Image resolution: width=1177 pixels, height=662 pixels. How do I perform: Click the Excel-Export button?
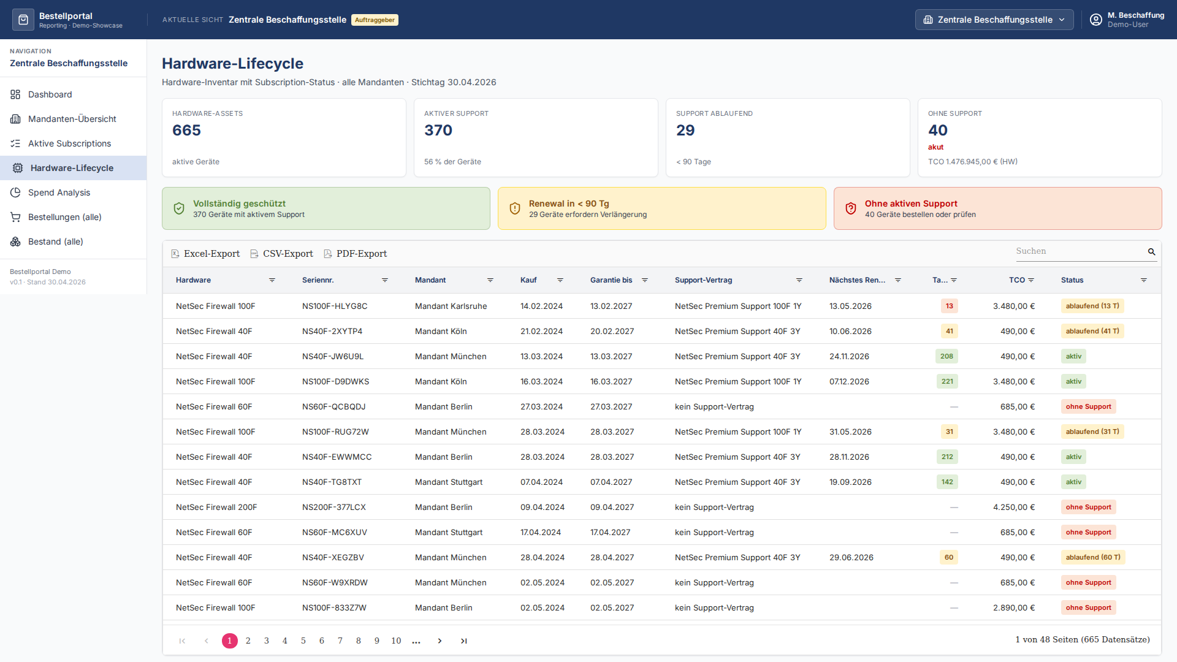205,254
